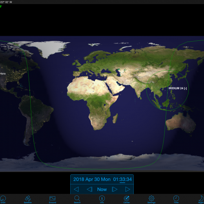Select the minutes 33 field
The width and height of the screenshot is (204, 204).
coord(122,179)
